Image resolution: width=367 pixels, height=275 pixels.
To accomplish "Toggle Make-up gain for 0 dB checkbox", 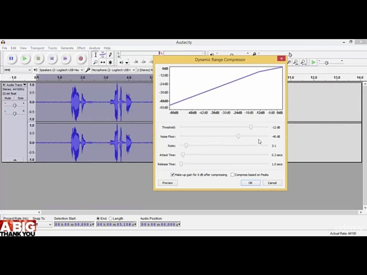I will (172, 175).
